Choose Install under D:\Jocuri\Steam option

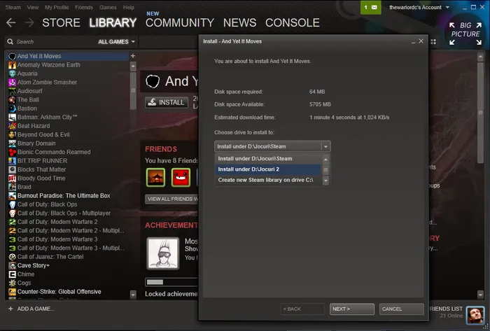pos(268,159)
